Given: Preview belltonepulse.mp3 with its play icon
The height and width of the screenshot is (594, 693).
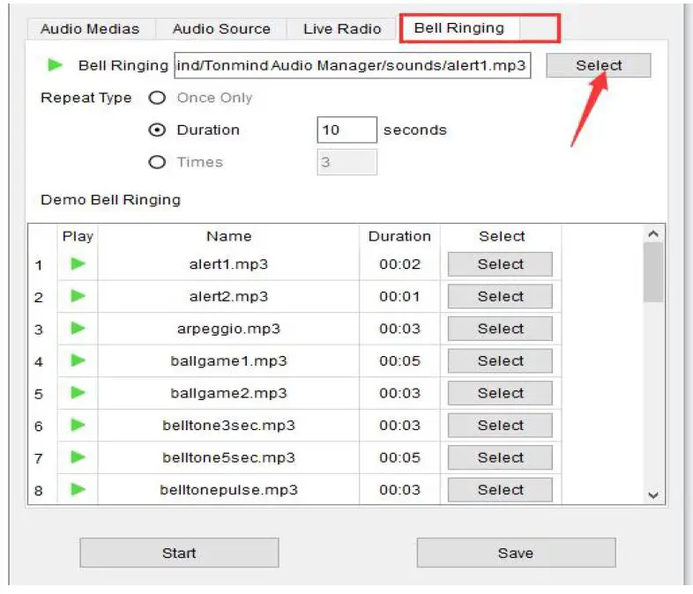Looking at the screenshot, I should click(78, 489).
